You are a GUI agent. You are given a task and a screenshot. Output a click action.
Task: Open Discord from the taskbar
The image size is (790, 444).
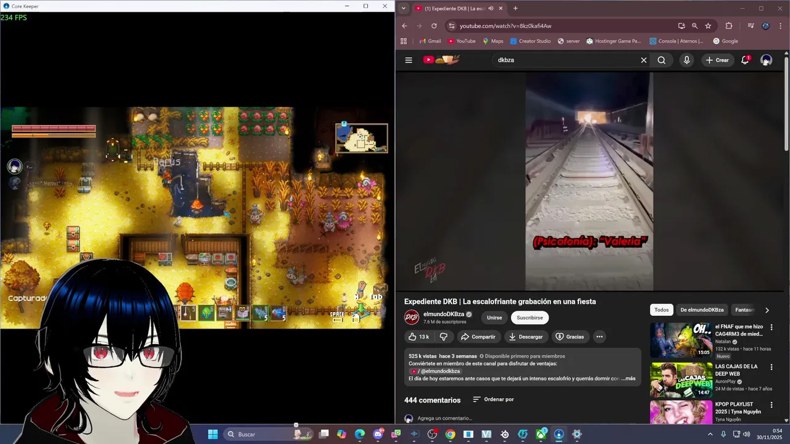click(378, 434)
